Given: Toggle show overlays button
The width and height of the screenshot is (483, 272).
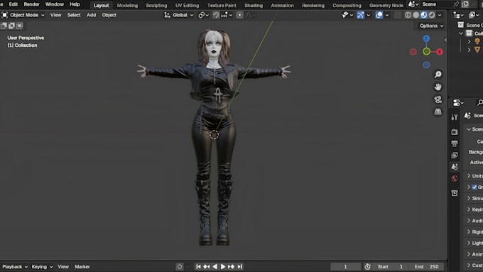Looking at the screenshot, I should click(x=379, y=15).
